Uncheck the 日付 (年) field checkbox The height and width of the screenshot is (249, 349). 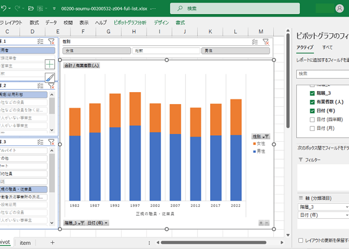click(x=312, y=111)
